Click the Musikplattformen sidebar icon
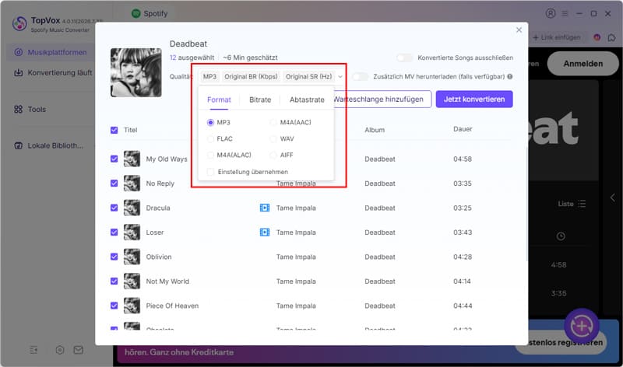This screenshot has width=623, height=367. pos(18,52)
